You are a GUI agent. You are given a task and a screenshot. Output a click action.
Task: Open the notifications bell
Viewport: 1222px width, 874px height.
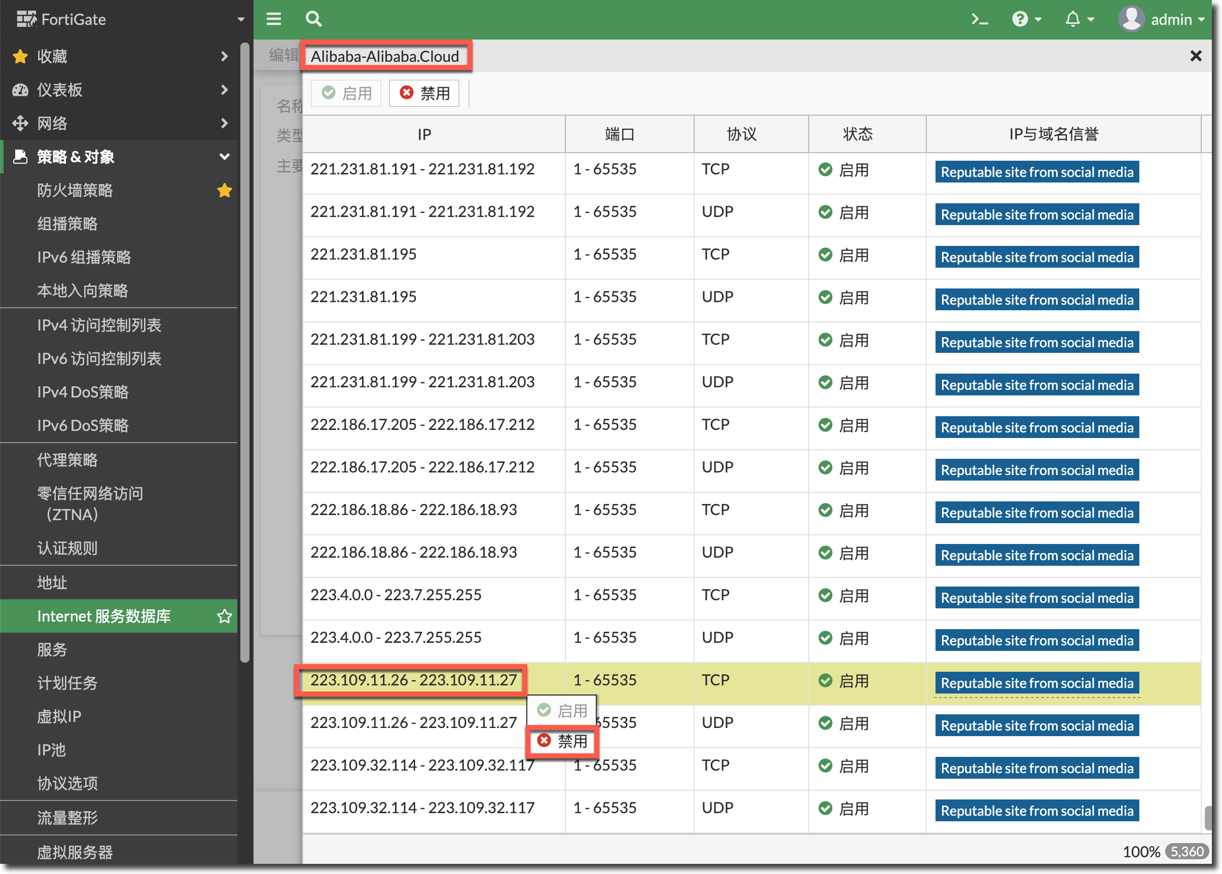click(1072, 19)
